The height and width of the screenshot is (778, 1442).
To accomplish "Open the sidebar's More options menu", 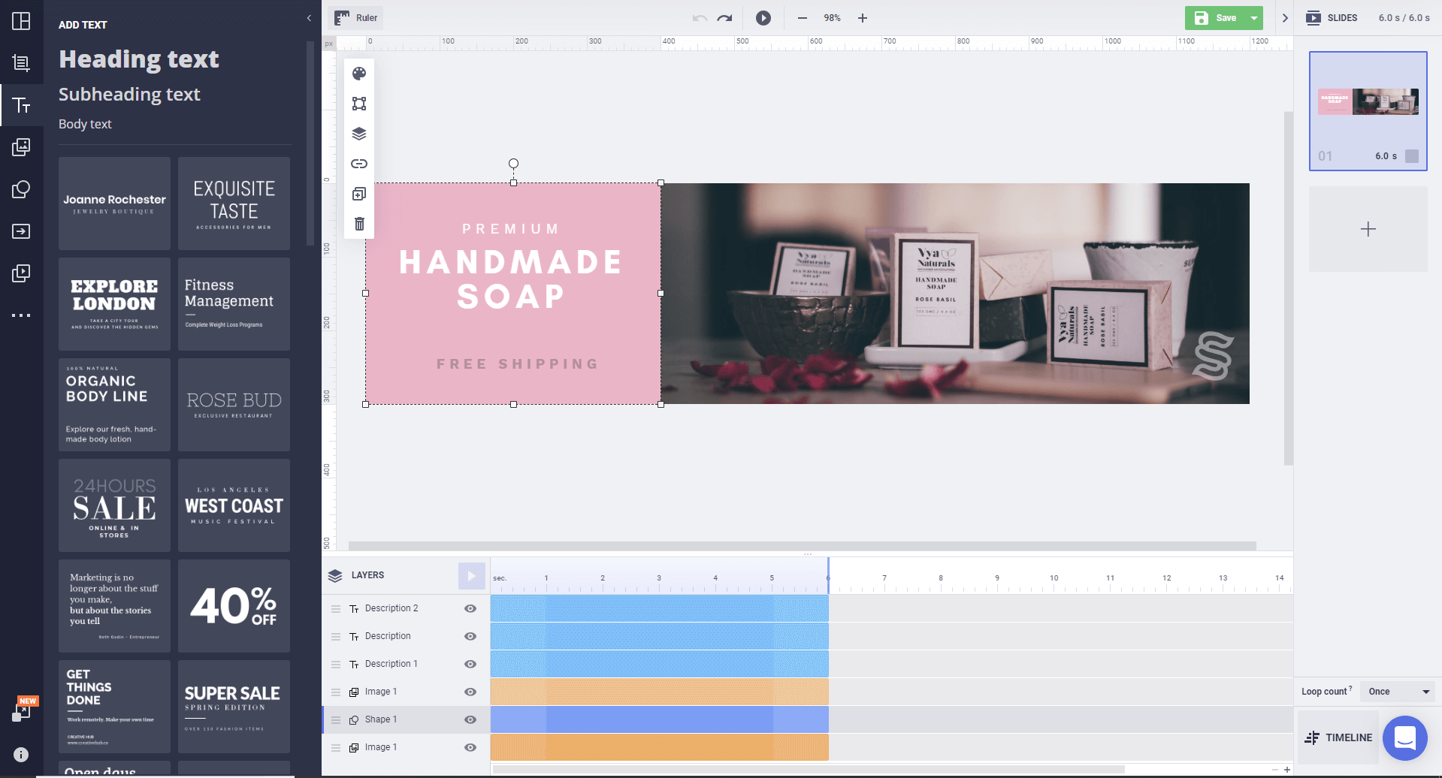I will click(x=22, y=315).
